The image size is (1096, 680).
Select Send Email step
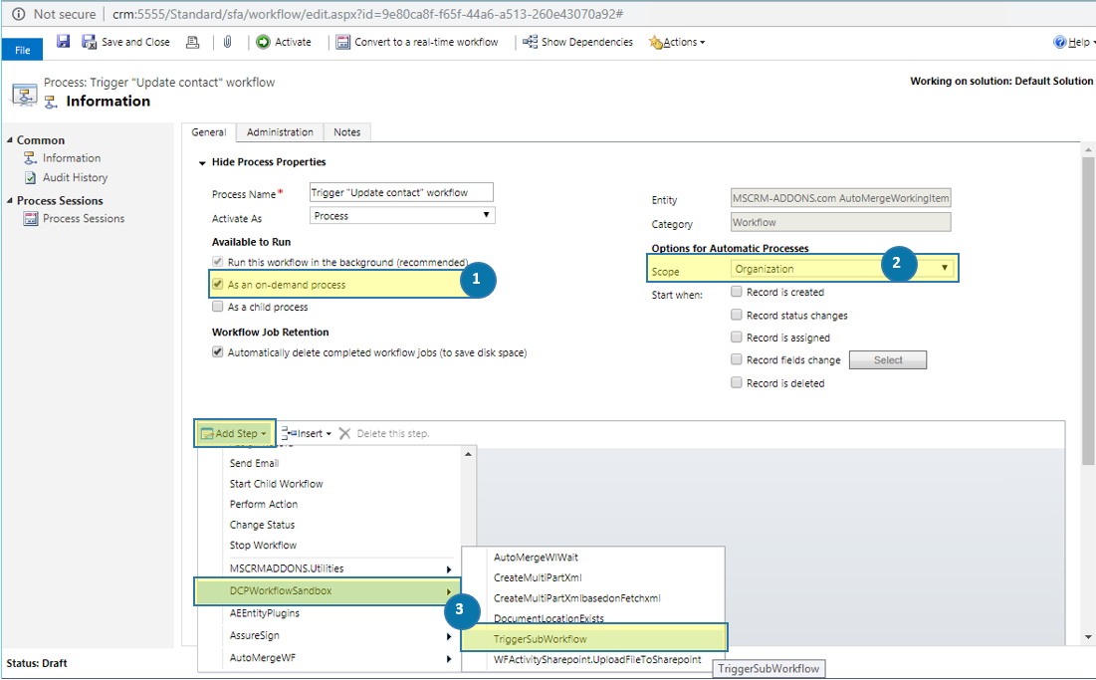pyautogui.click(x=254, y=463)
